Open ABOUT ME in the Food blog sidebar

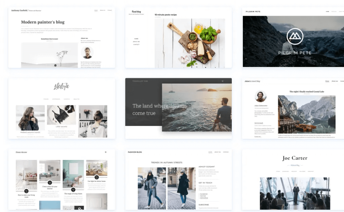point(136,42)
